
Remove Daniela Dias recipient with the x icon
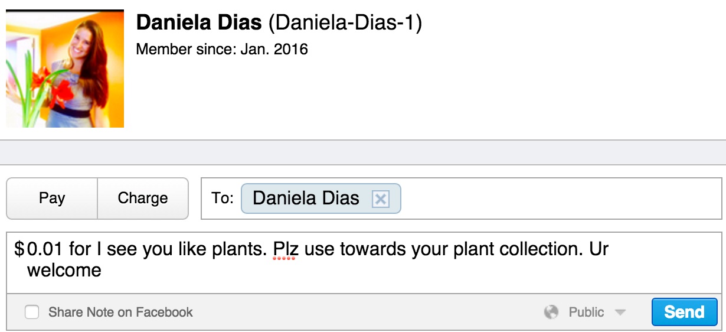point(381,200)
